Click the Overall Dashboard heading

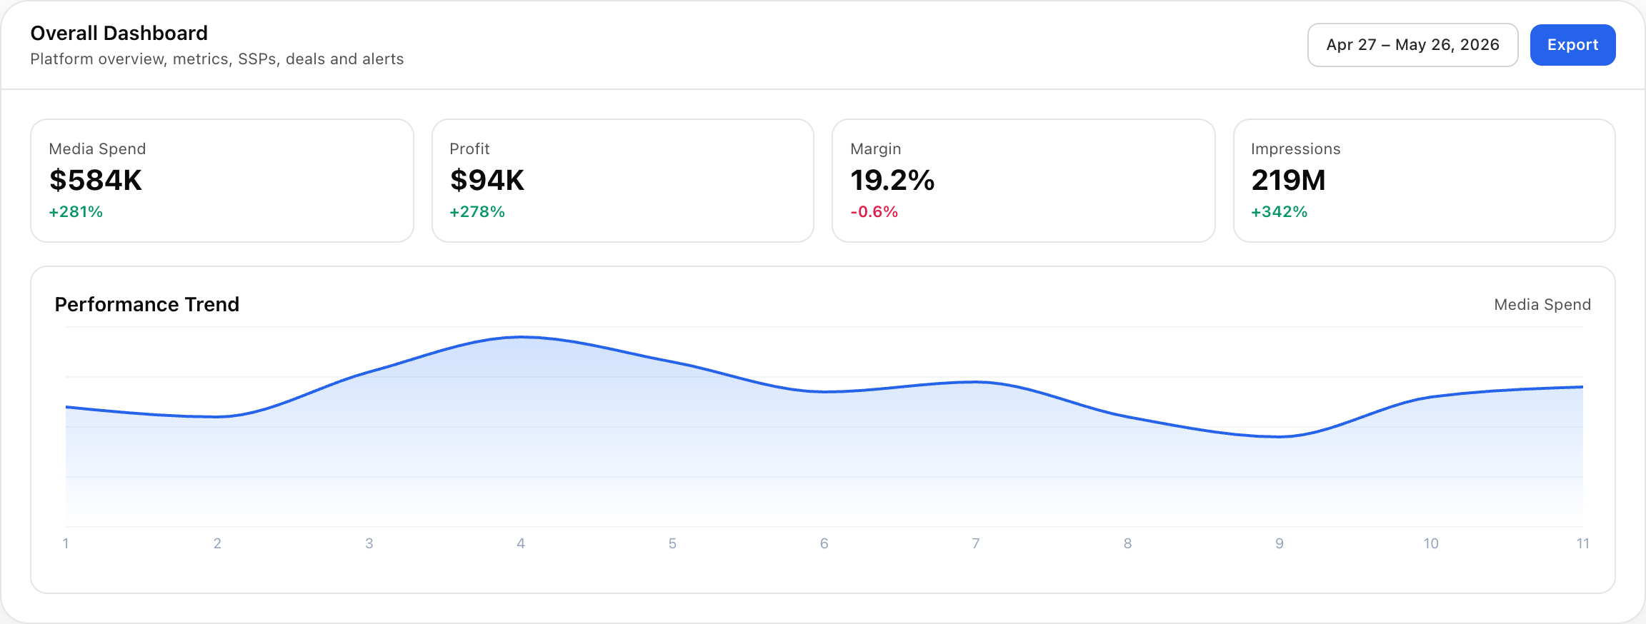(119, 34)
